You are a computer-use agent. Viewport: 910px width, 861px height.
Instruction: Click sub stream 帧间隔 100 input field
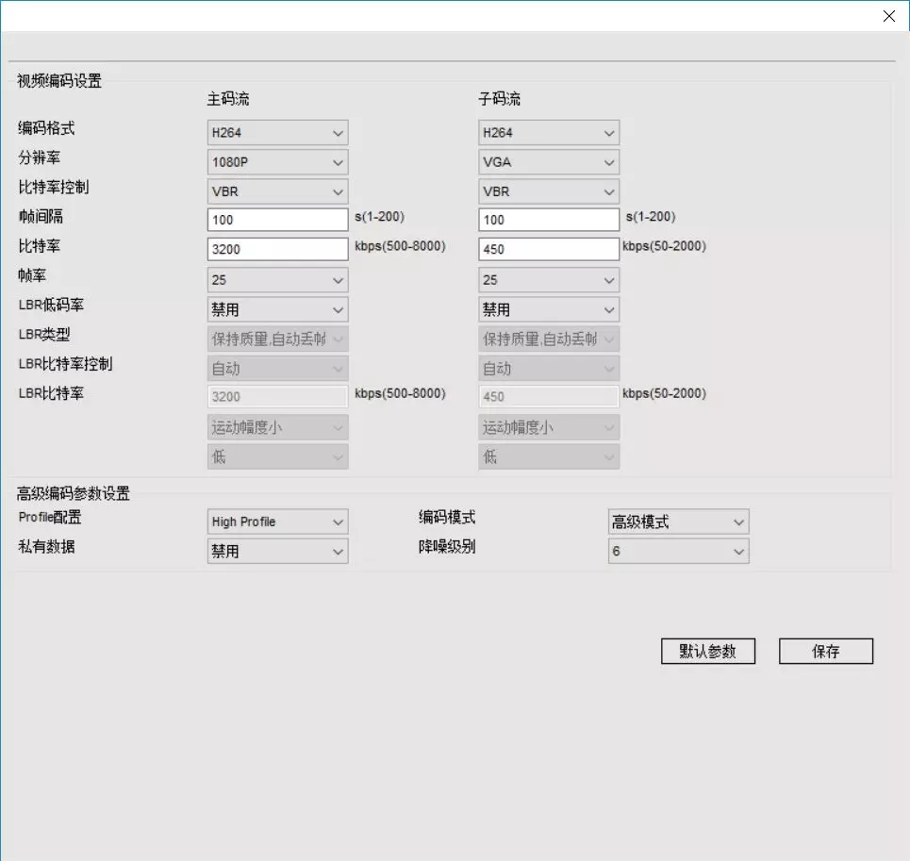click(x=549, y=220)
